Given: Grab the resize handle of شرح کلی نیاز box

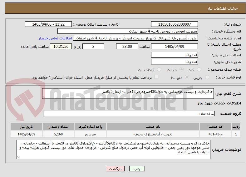Looking at the screenshot, I should [44, 97].
